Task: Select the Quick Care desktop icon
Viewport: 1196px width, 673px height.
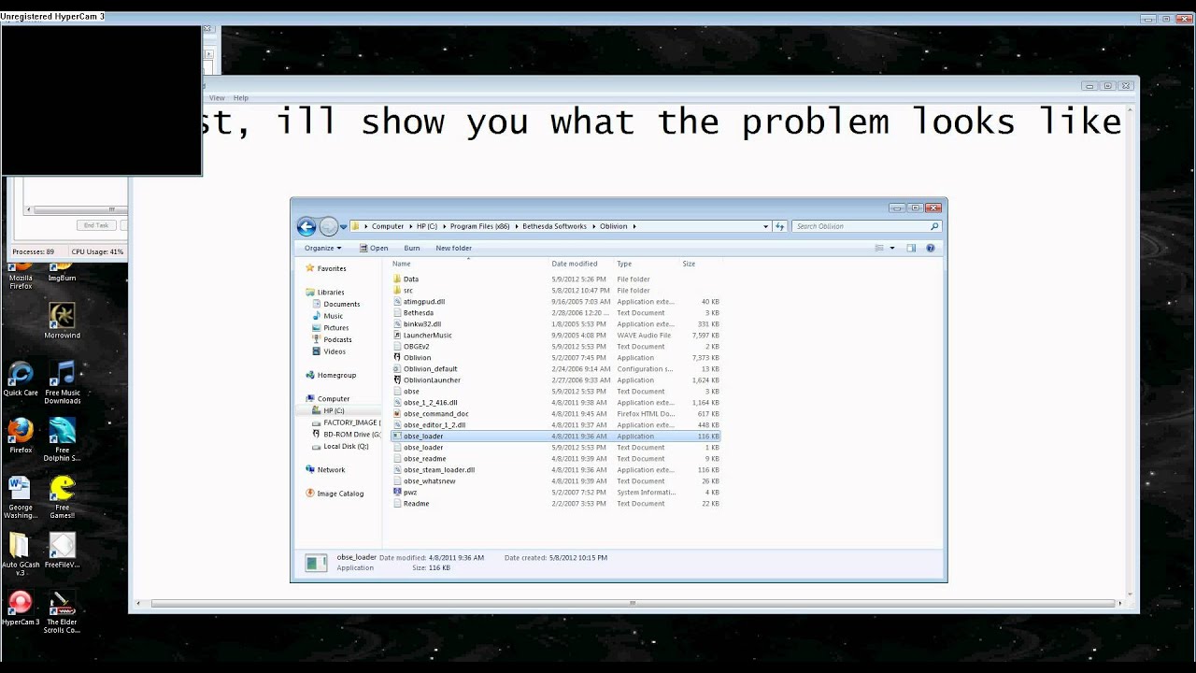Action: (x=21, y=379)
